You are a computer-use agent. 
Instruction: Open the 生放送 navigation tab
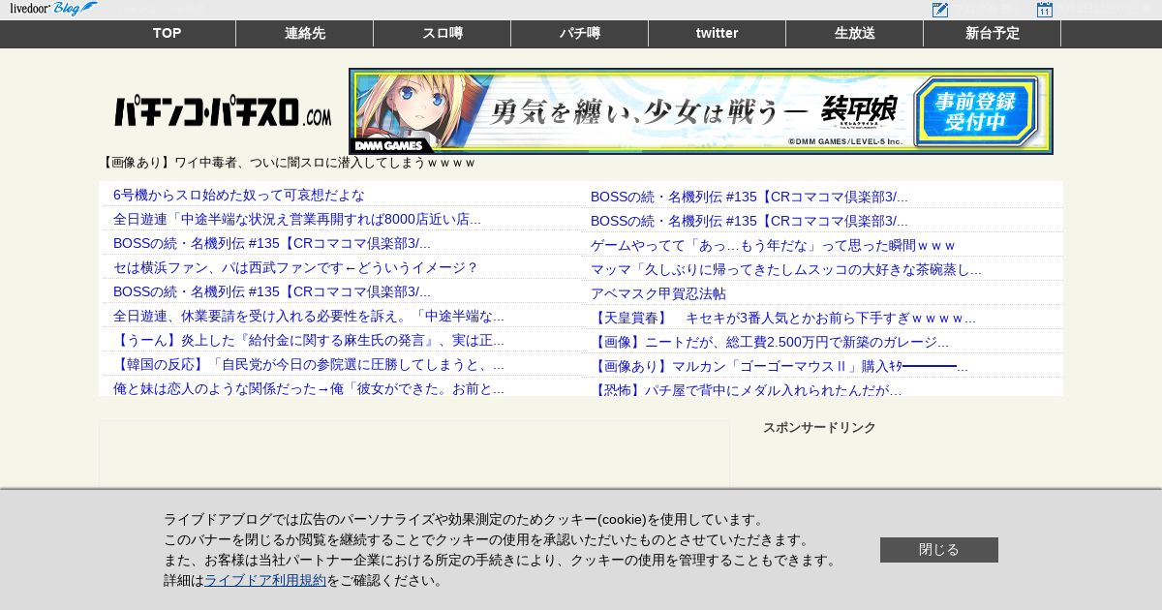click(x=855, y=34)
